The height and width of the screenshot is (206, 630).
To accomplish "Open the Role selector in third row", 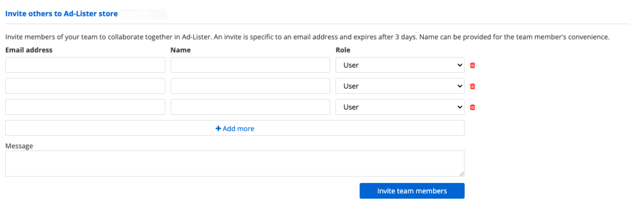I will coord(400,107).
